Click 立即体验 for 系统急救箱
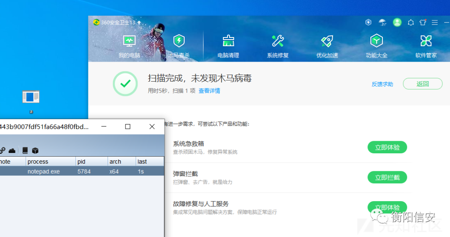 point(387,147)
